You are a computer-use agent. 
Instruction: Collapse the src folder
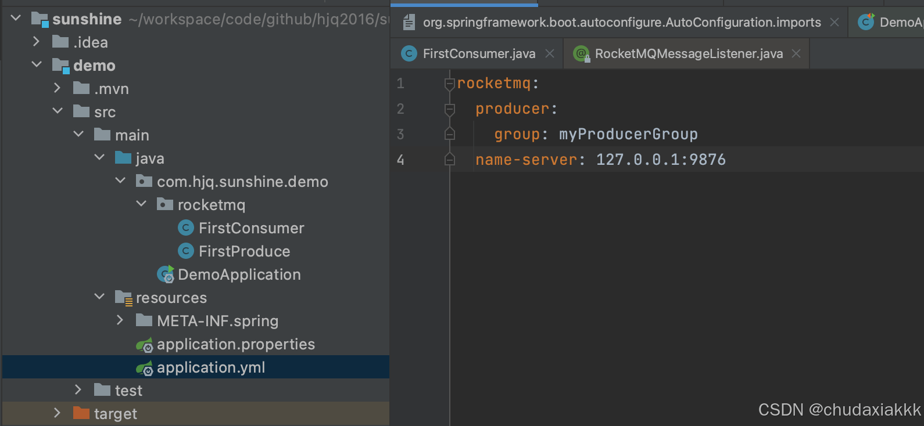[58, 111]
